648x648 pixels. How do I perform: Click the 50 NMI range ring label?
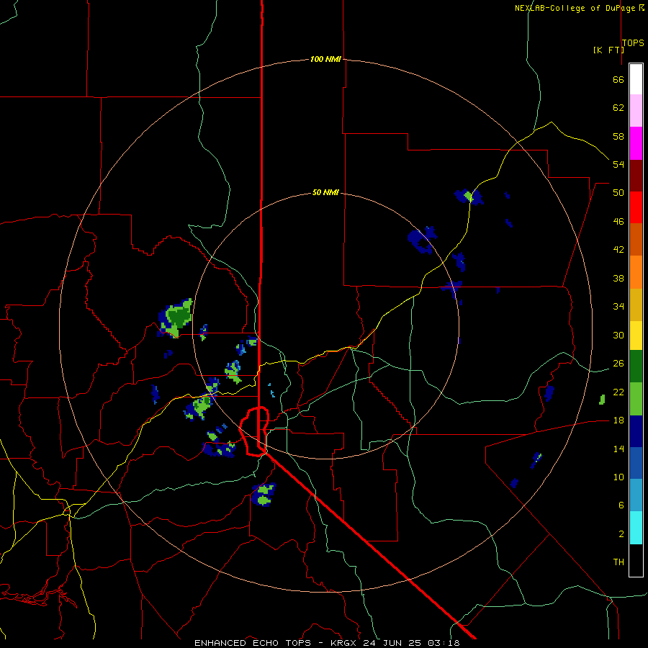coord(325,192)
